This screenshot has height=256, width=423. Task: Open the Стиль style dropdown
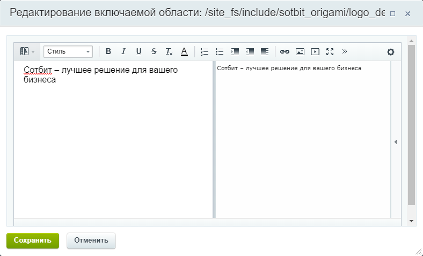(68, 51)
